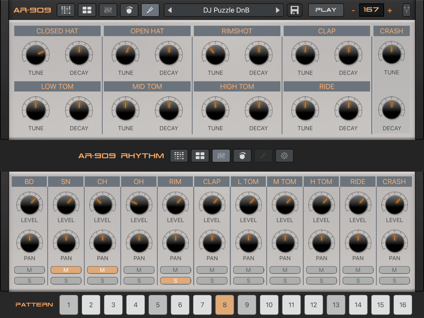
Task: Decrease tempo with the minus button
Action: point(353,10)
